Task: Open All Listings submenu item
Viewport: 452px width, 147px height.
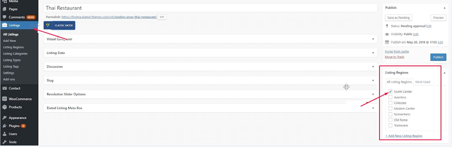Action: click(11, 34)
